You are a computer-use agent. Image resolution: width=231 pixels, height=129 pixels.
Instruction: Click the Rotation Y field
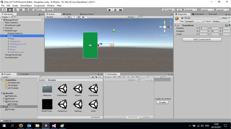[214, 31]
